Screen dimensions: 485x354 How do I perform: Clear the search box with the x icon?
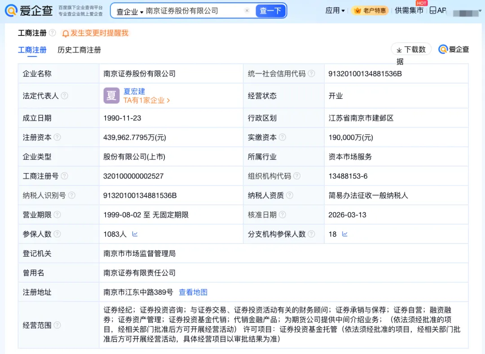point(247,10)
